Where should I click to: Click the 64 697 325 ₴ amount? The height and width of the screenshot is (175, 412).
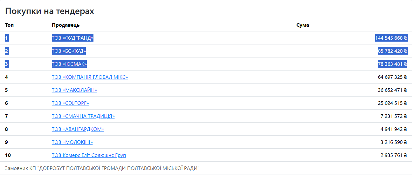click(392, 77)
